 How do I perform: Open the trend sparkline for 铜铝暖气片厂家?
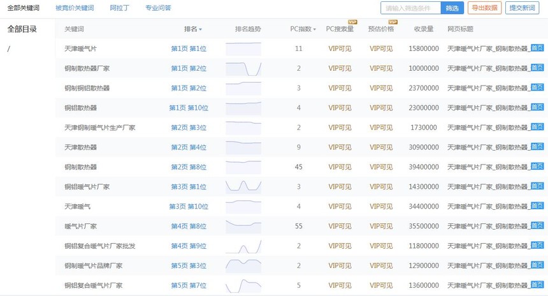[x=243, y=186]
